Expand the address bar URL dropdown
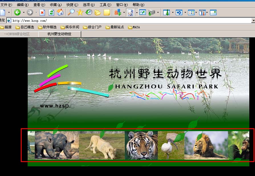Image resolution: width=255 pixels, height=176 pixels. click(253, 21)
